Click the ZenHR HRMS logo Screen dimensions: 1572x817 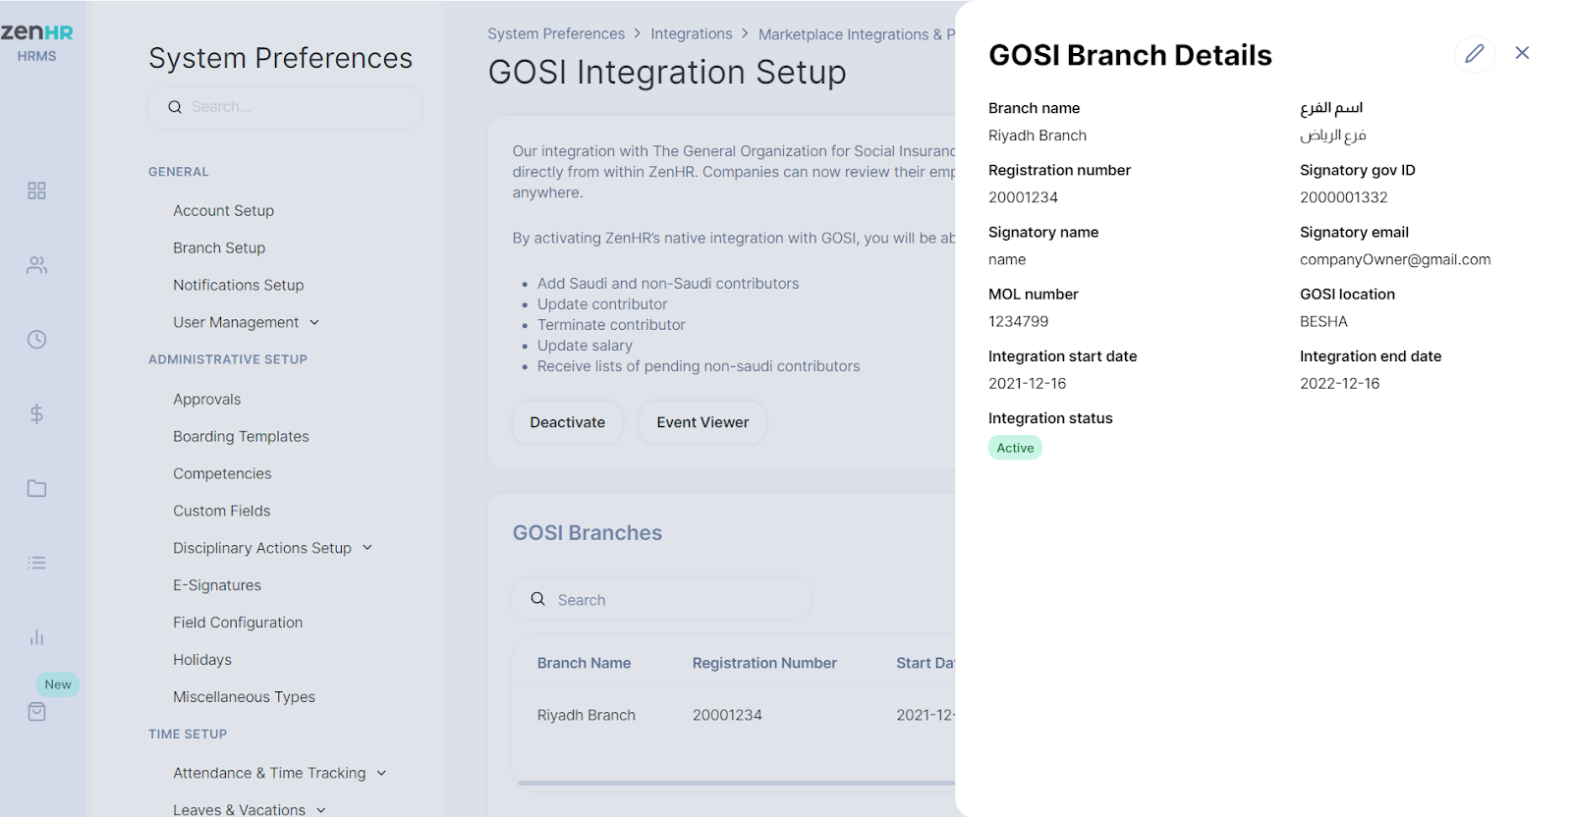point(36,42)
